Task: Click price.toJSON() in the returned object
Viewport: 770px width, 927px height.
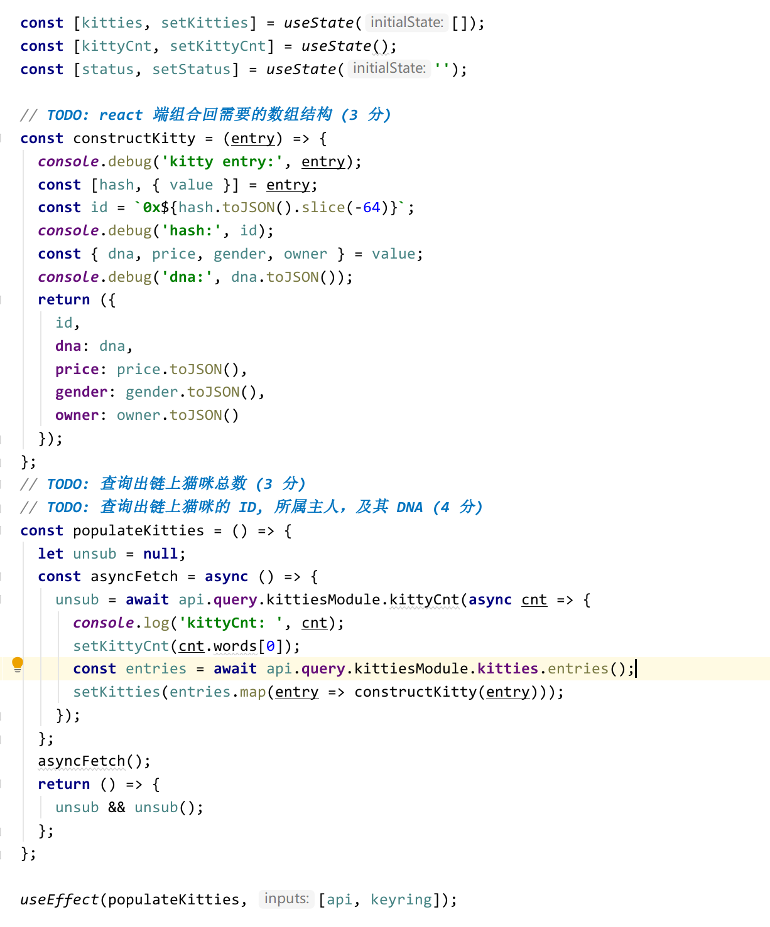Action: [178, 369]
